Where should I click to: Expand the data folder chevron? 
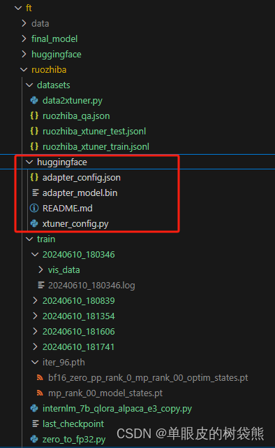coord(24,23)
